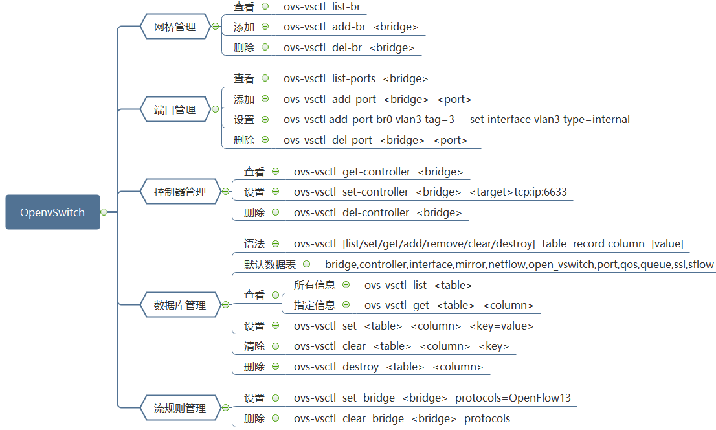Click the list/set/get/add/remove syntax line
The image size is (716, 430).
click(489, 243)
